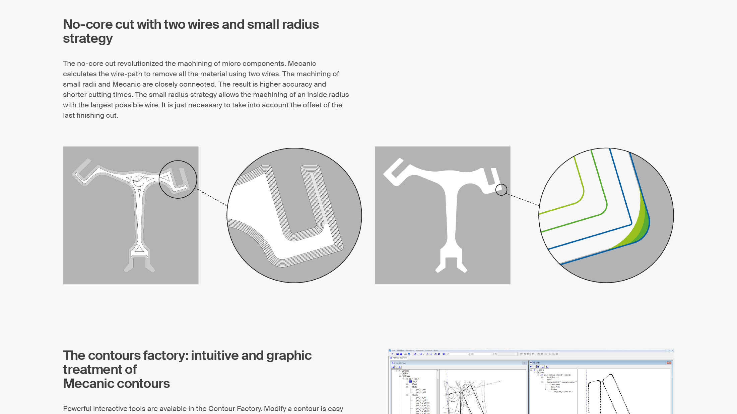Select the 'Polylines' node in File CAD tree
Viewport: 737px width, 414px height.
[x=554, y=389]
